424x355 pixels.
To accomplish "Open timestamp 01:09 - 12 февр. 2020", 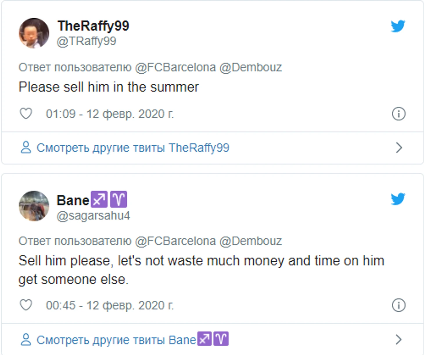I will (x=110, y=114).
